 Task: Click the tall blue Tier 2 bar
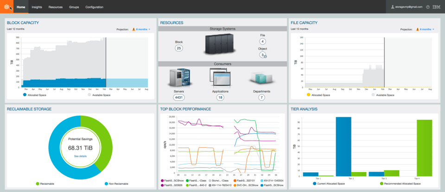pos(343,147)
